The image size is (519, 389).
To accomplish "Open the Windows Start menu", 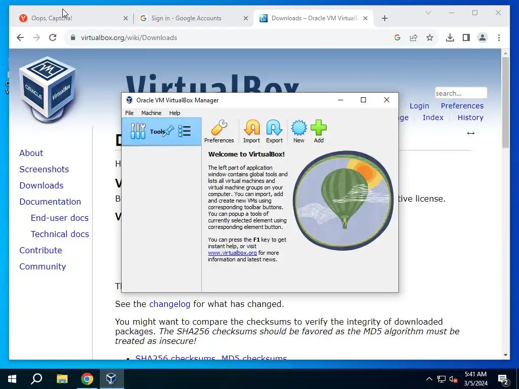I will [12, 379].
